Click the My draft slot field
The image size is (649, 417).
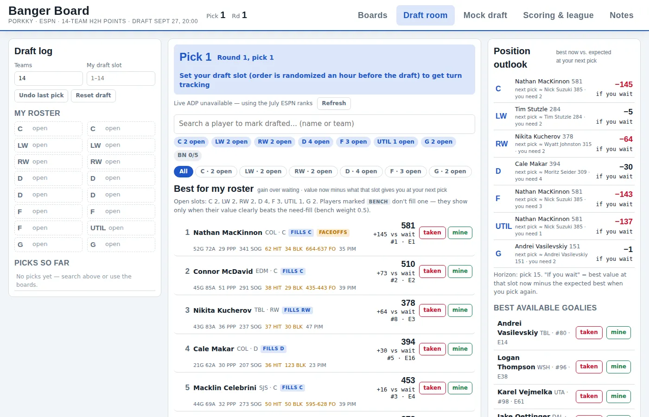pos(121,78)
